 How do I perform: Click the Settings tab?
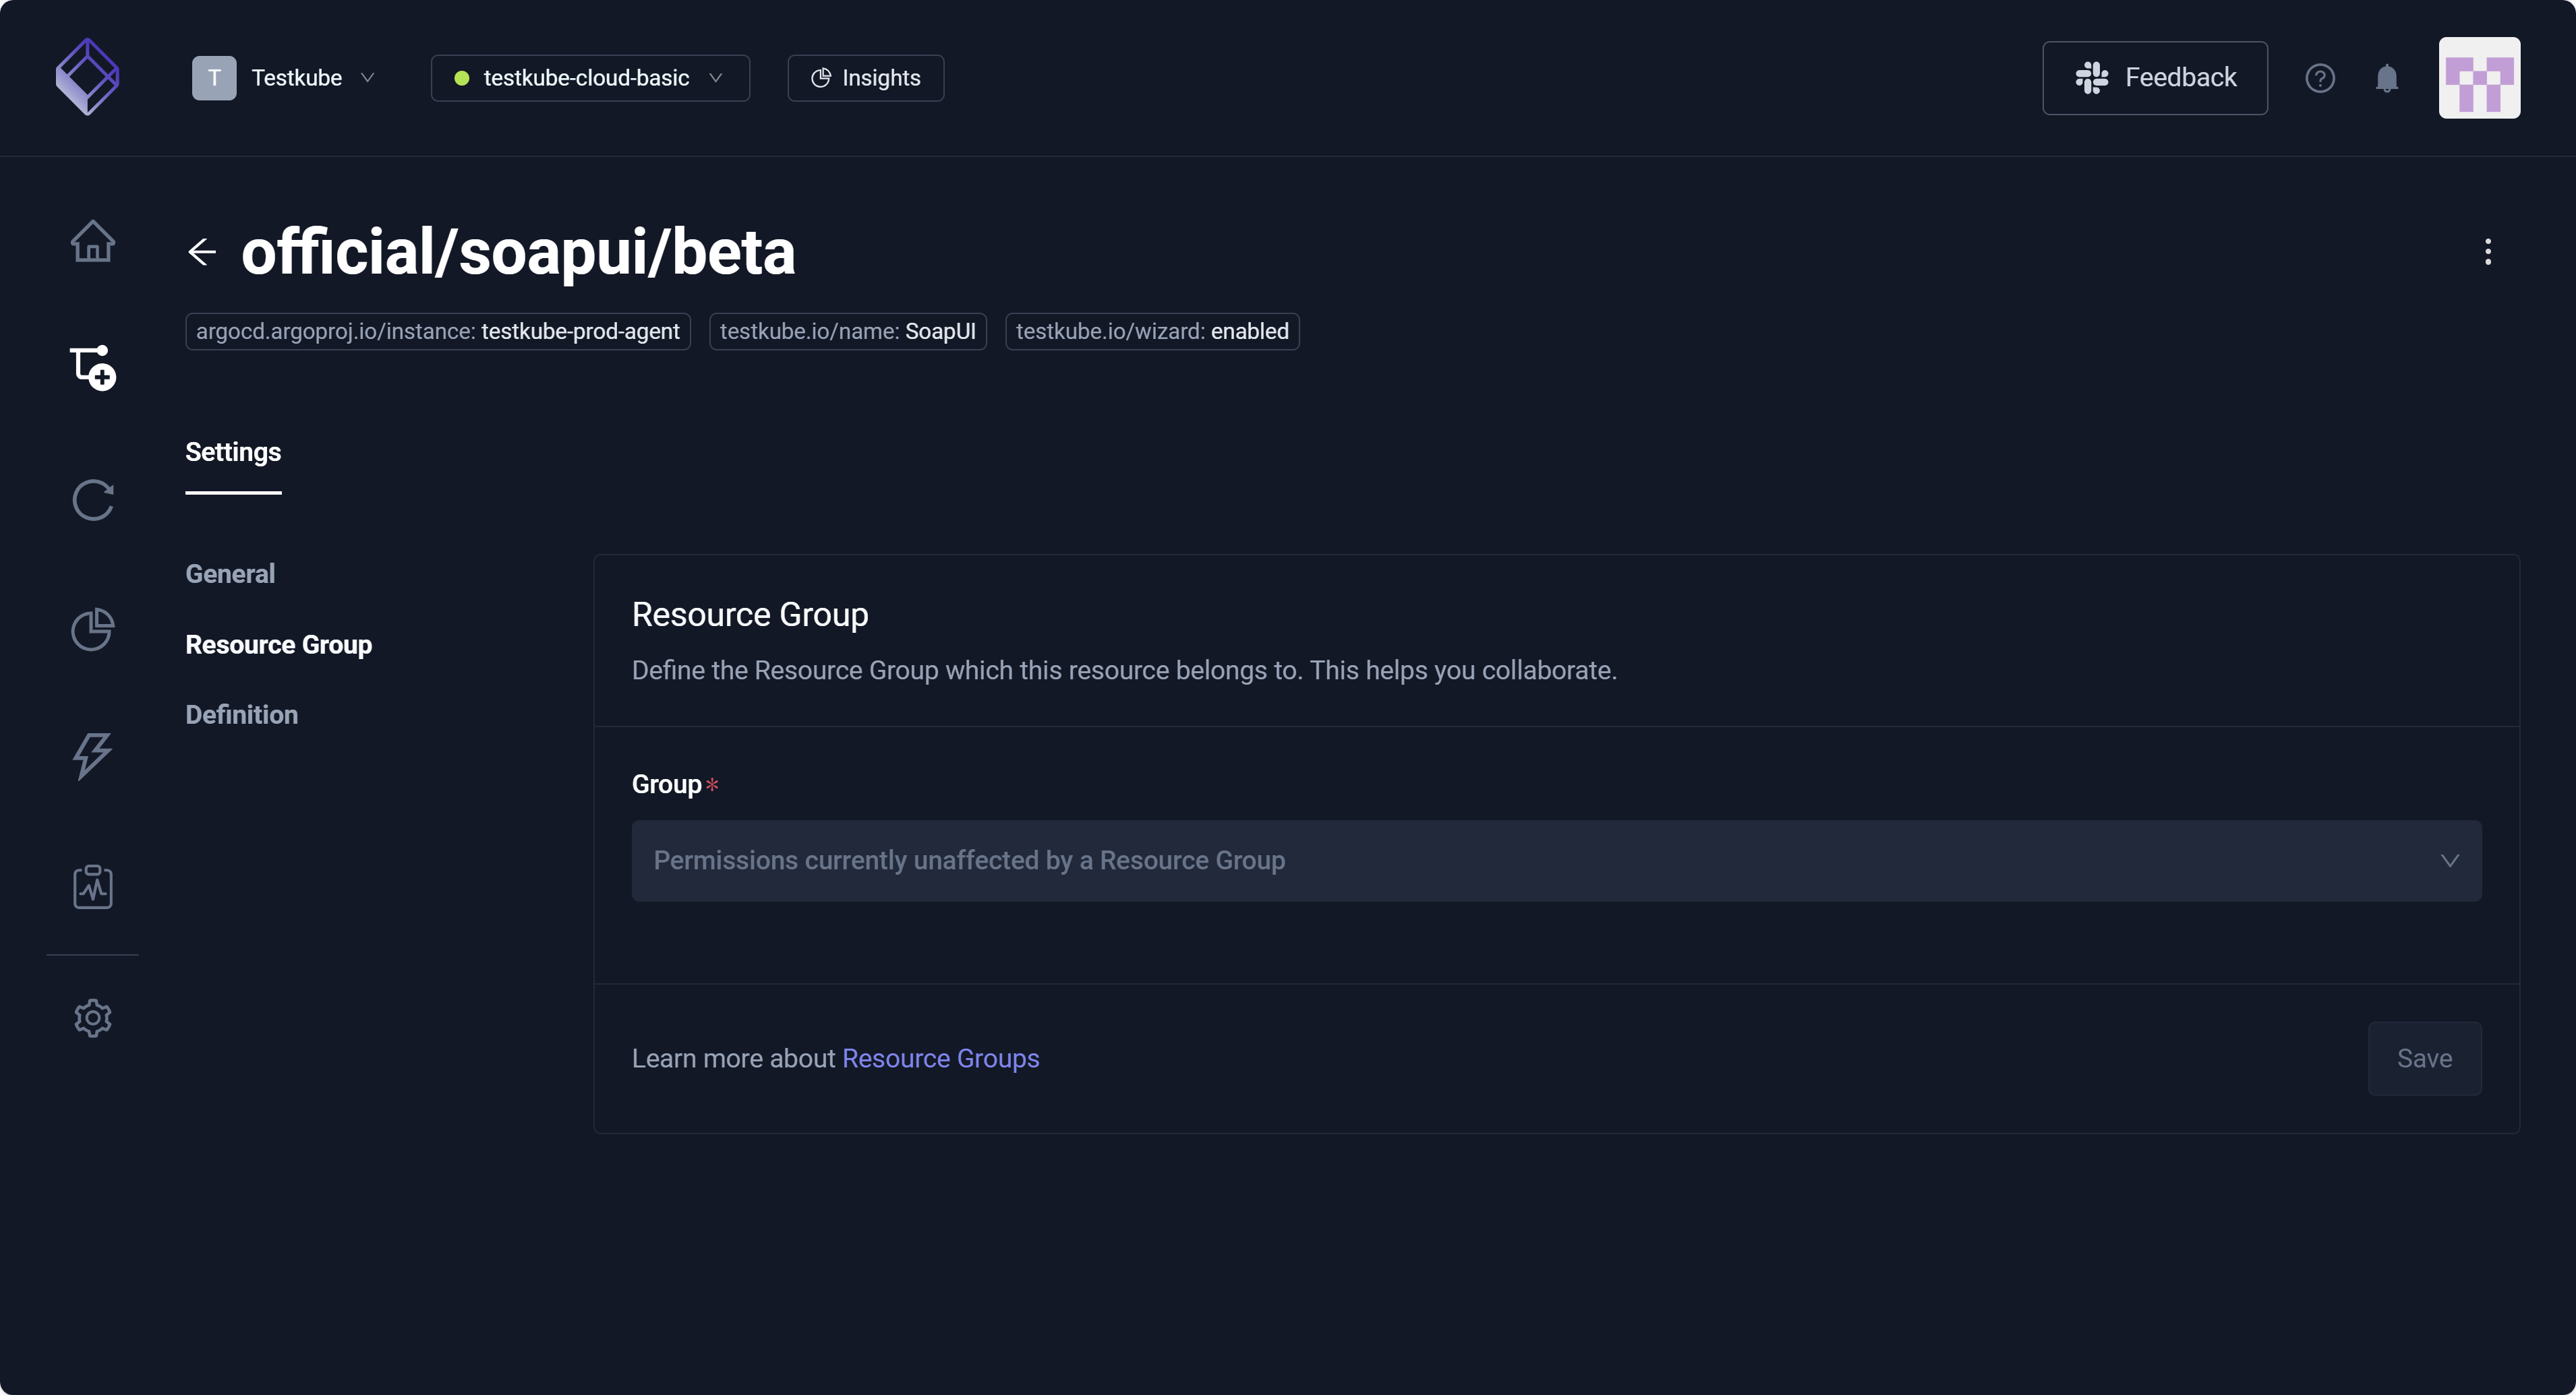click(233, 452)
